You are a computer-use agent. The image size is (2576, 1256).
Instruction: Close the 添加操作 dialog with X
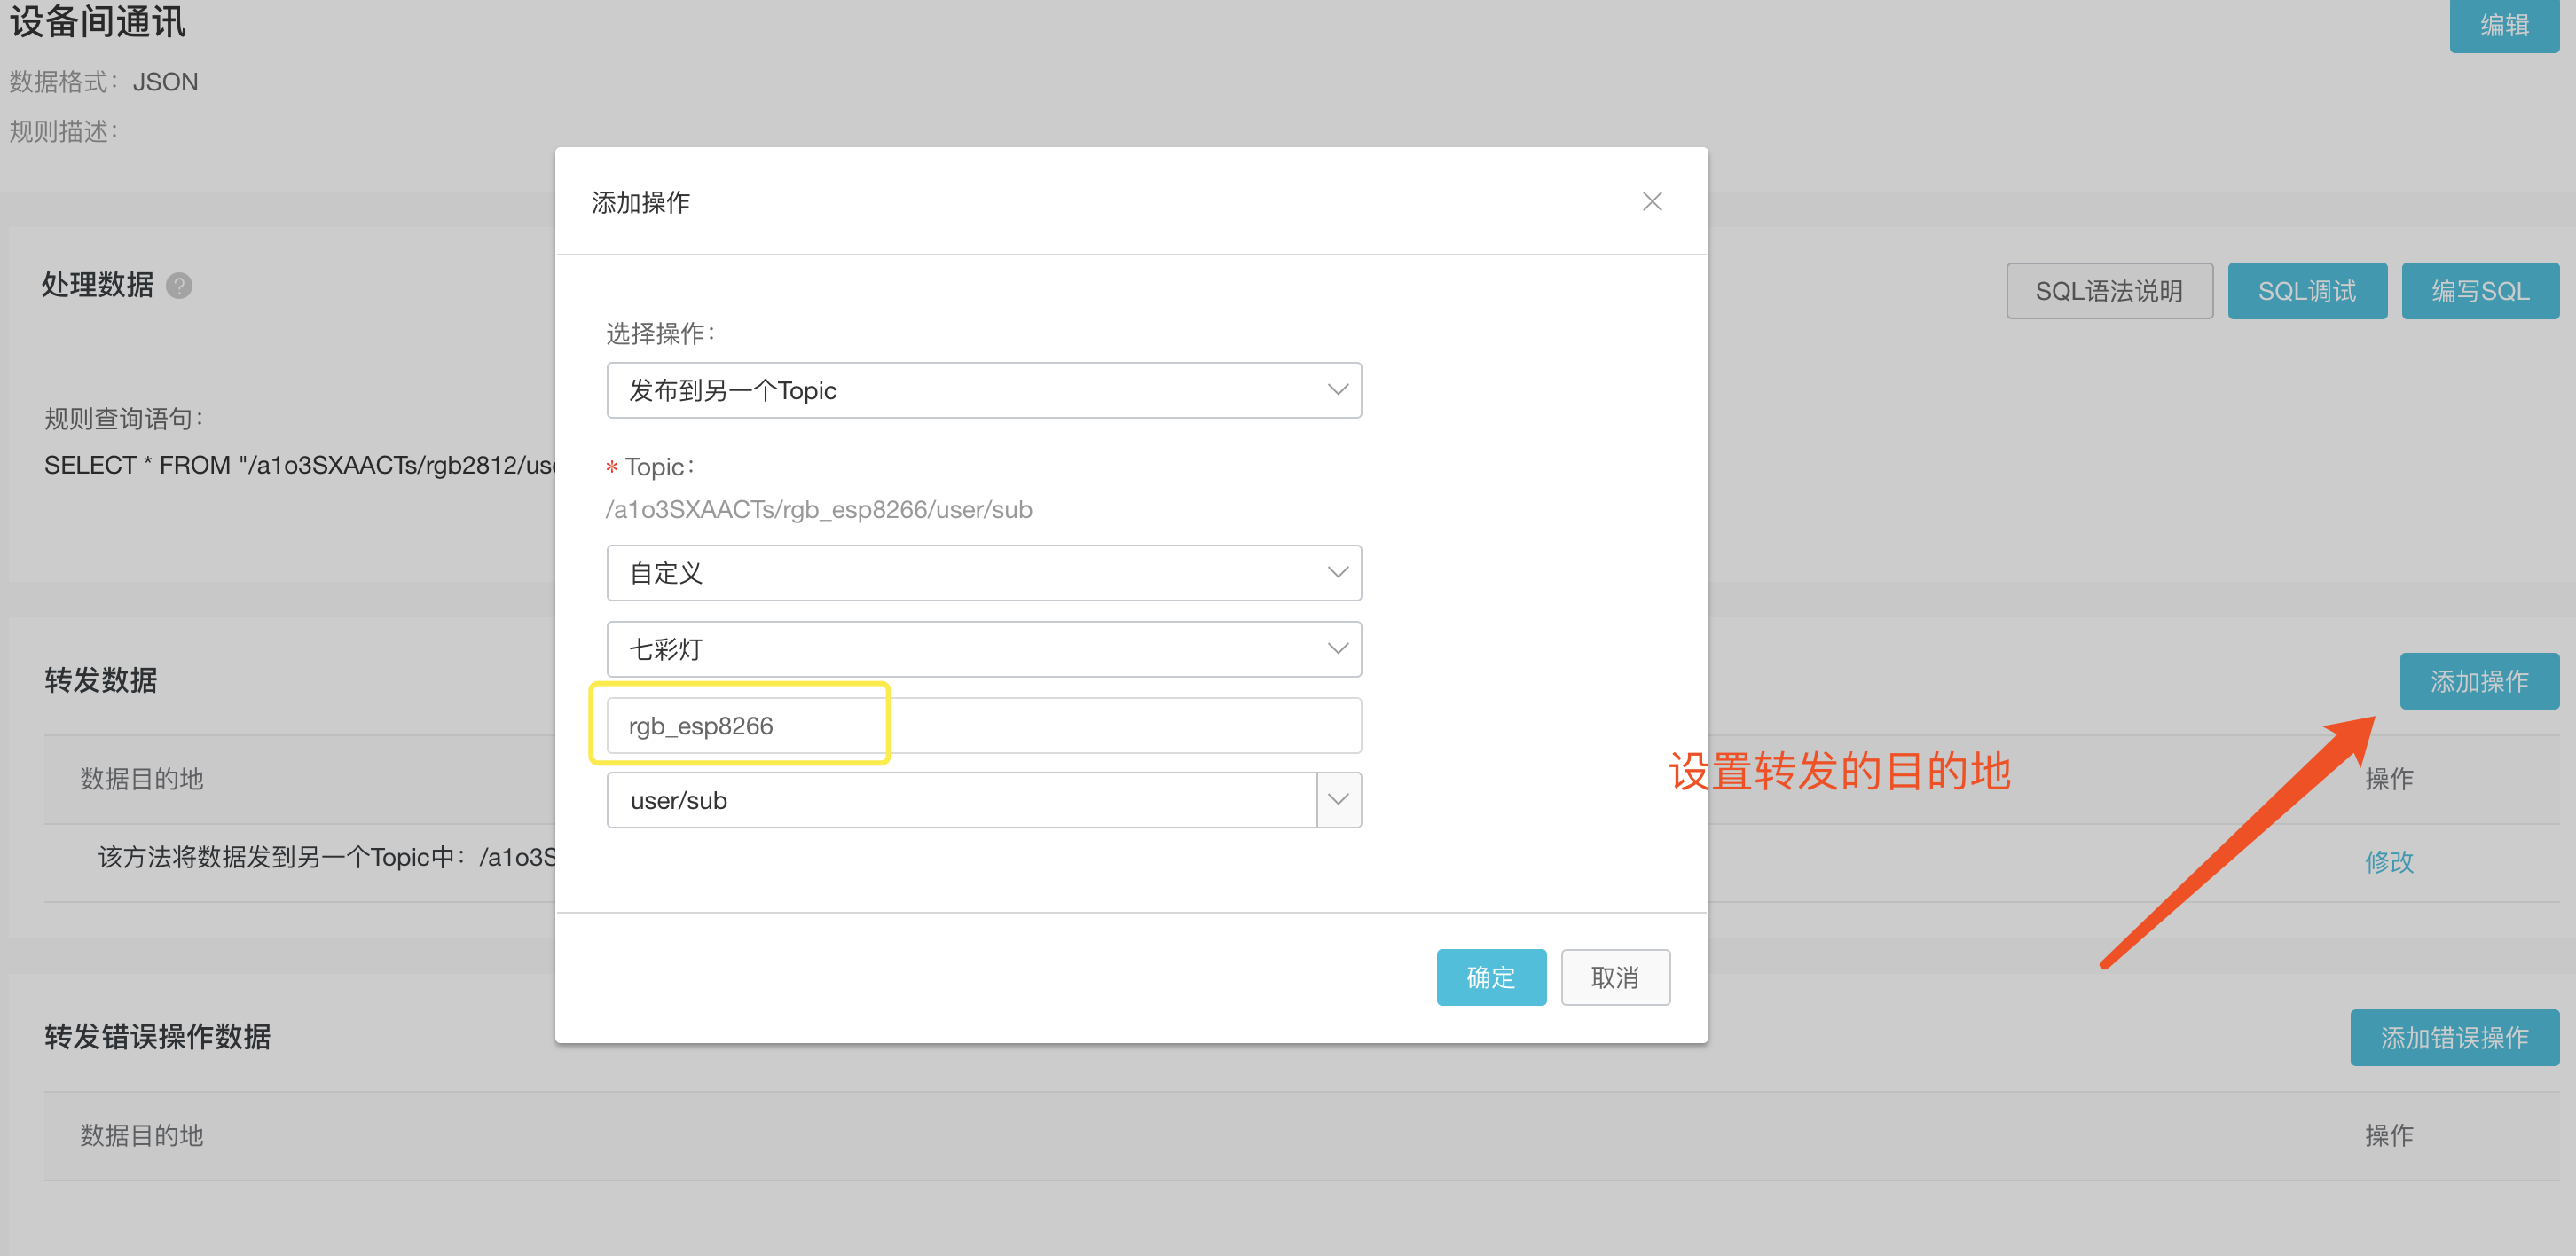pyautogui.click(x=1652, y=202)
